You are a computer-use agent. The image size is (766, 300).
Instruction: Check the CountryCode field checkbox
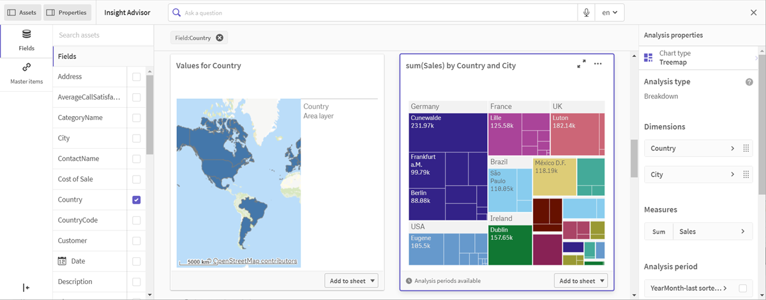pyautogui.click(x=137, y=220)
